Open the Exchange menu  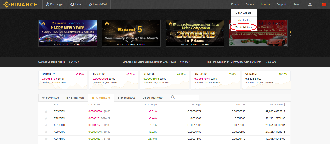coord(54,4)
